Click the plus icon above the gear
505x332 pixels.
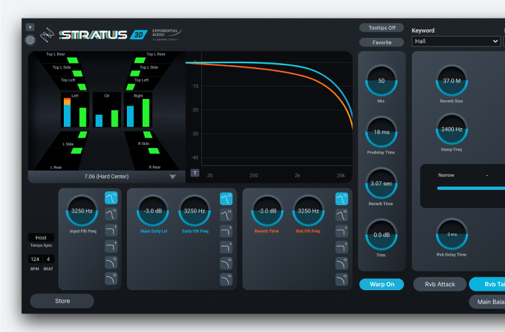pyautogui.click(x=30, y=27)
